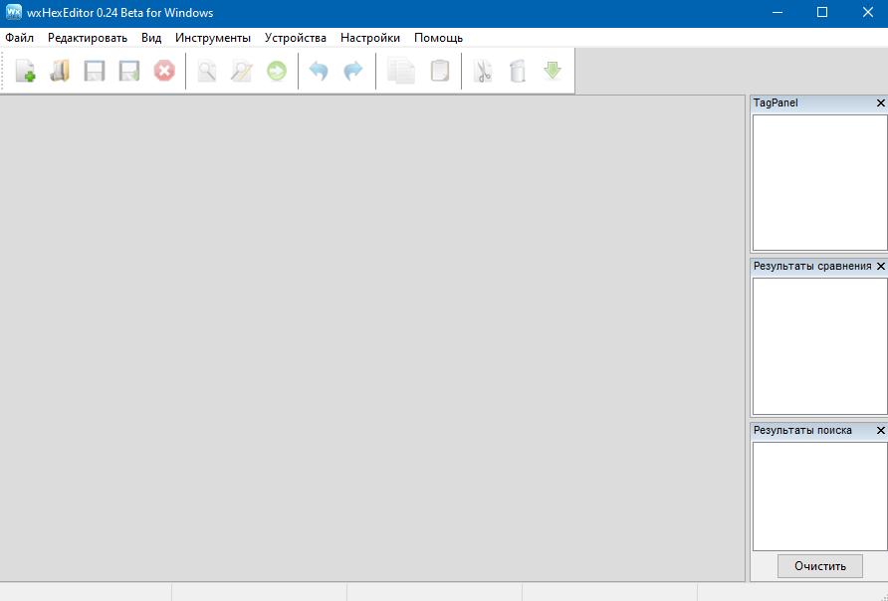Click inside Результаты поиска list
Image resolution: width=888 pixels, height=601 pixels.
pos(819,497)
